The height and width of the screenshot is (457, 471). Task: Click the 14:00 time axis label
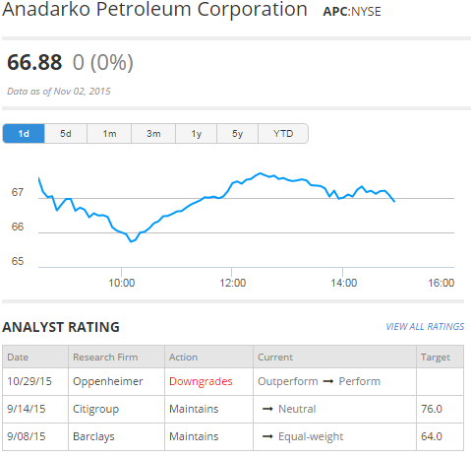point(343,283)
